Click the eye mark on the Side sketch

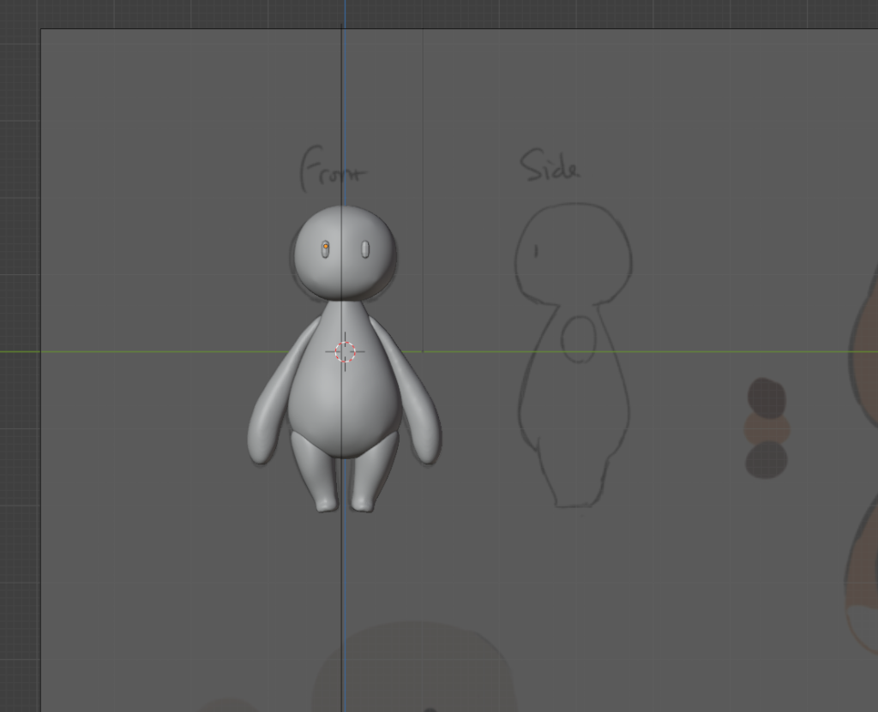[x=536, y=250]
